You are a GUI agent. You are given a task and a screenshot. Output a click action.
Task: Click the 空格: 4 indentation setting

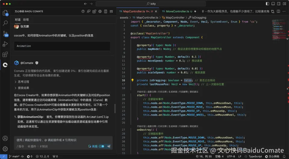coord(219,156)
